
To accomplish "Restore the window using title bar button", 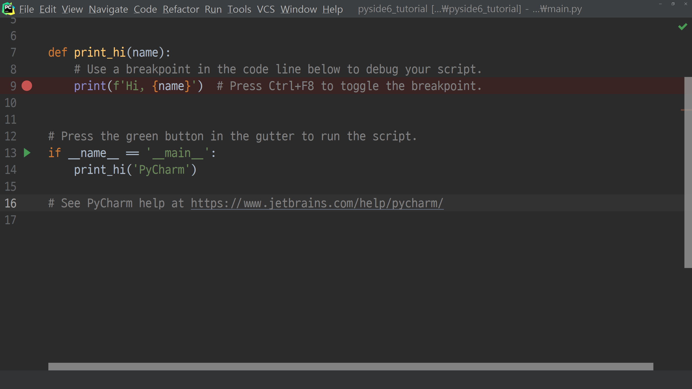I will coord(673,4).
